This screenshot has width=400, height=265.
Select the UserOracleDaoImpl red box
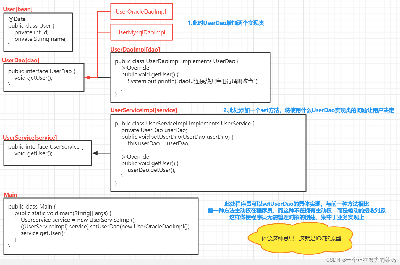(142, 11)
